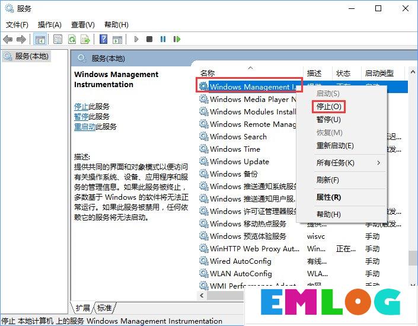Image resolution: width=418 pixels, height=326 pixels.
Task: Click the Back arrow toolbar icon
Action: (x=8, y=40)
